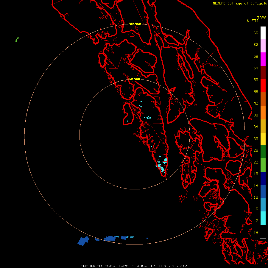Click the "50" legend value
Screen dimensions: 268x268
(x=256, y=80)
